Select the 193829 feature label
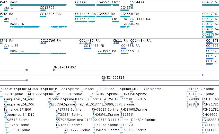 (x=193, y=104)
